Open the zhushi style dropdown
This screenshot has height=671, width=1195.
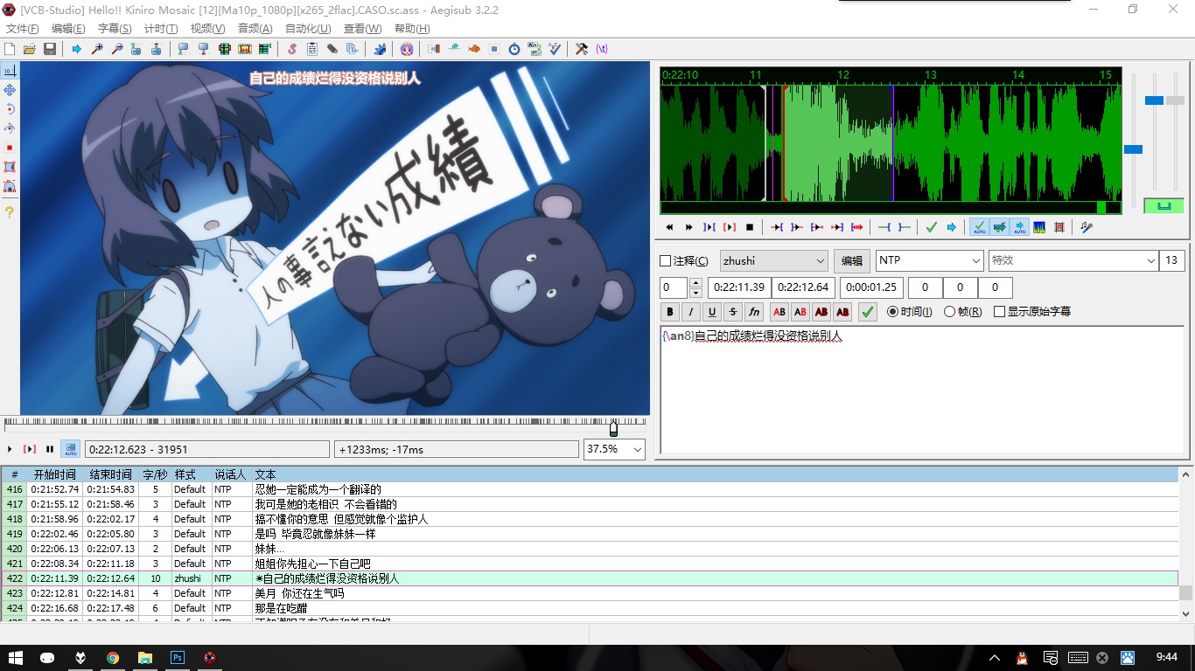(x=774, y=261)
